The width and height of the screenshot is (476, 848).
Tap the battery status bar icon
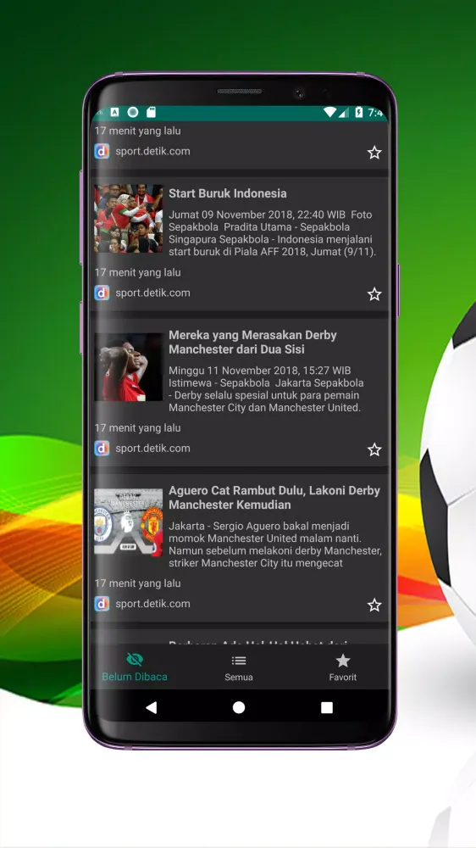pyautogui.click(x=359, y=113)
